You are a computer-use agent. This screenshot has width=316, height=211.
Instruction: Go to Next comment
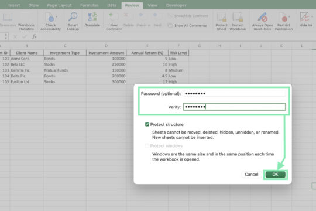157,20
